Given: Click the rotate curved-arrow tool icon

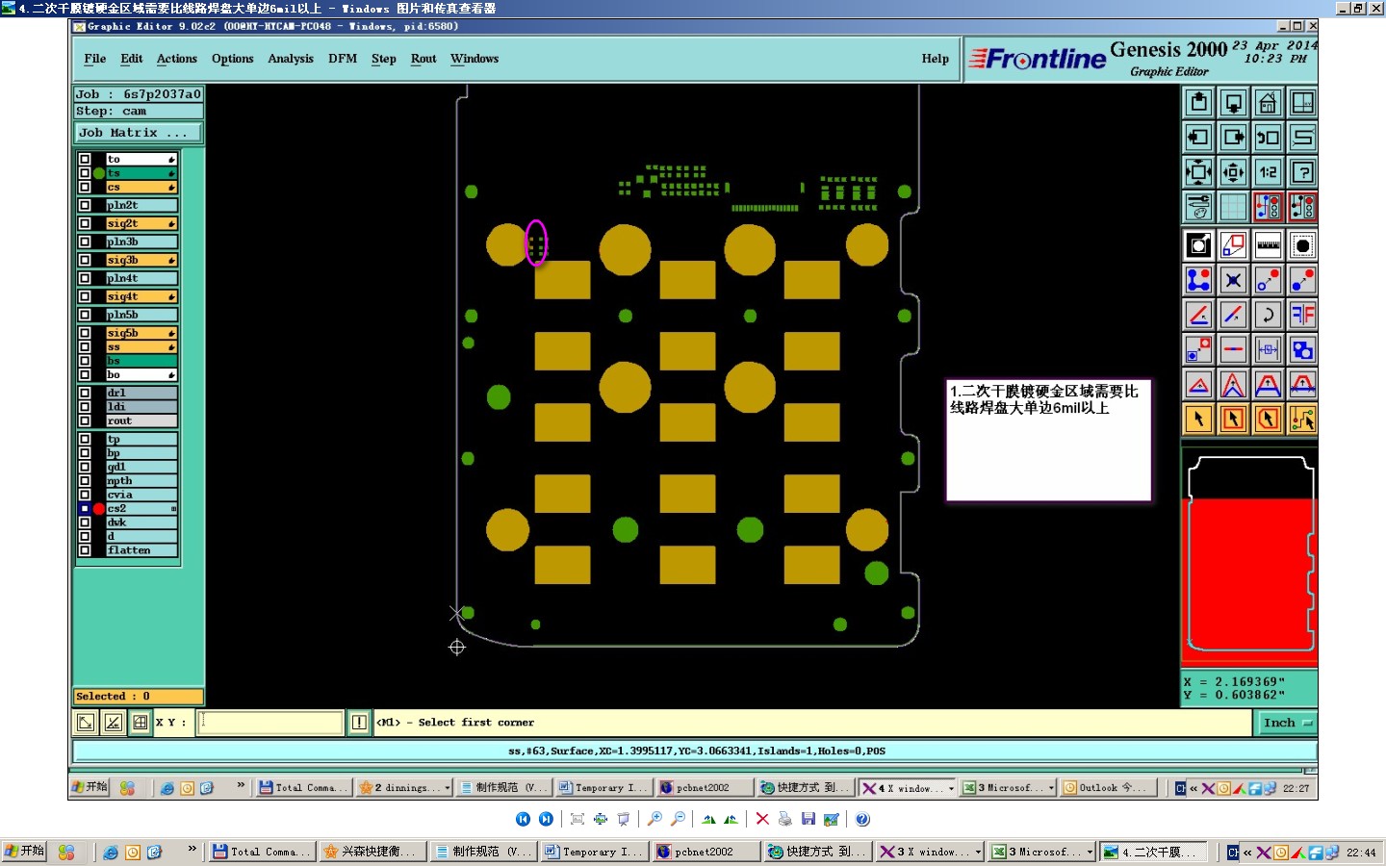Looking at the screenshot, I should pos(1268,315).
